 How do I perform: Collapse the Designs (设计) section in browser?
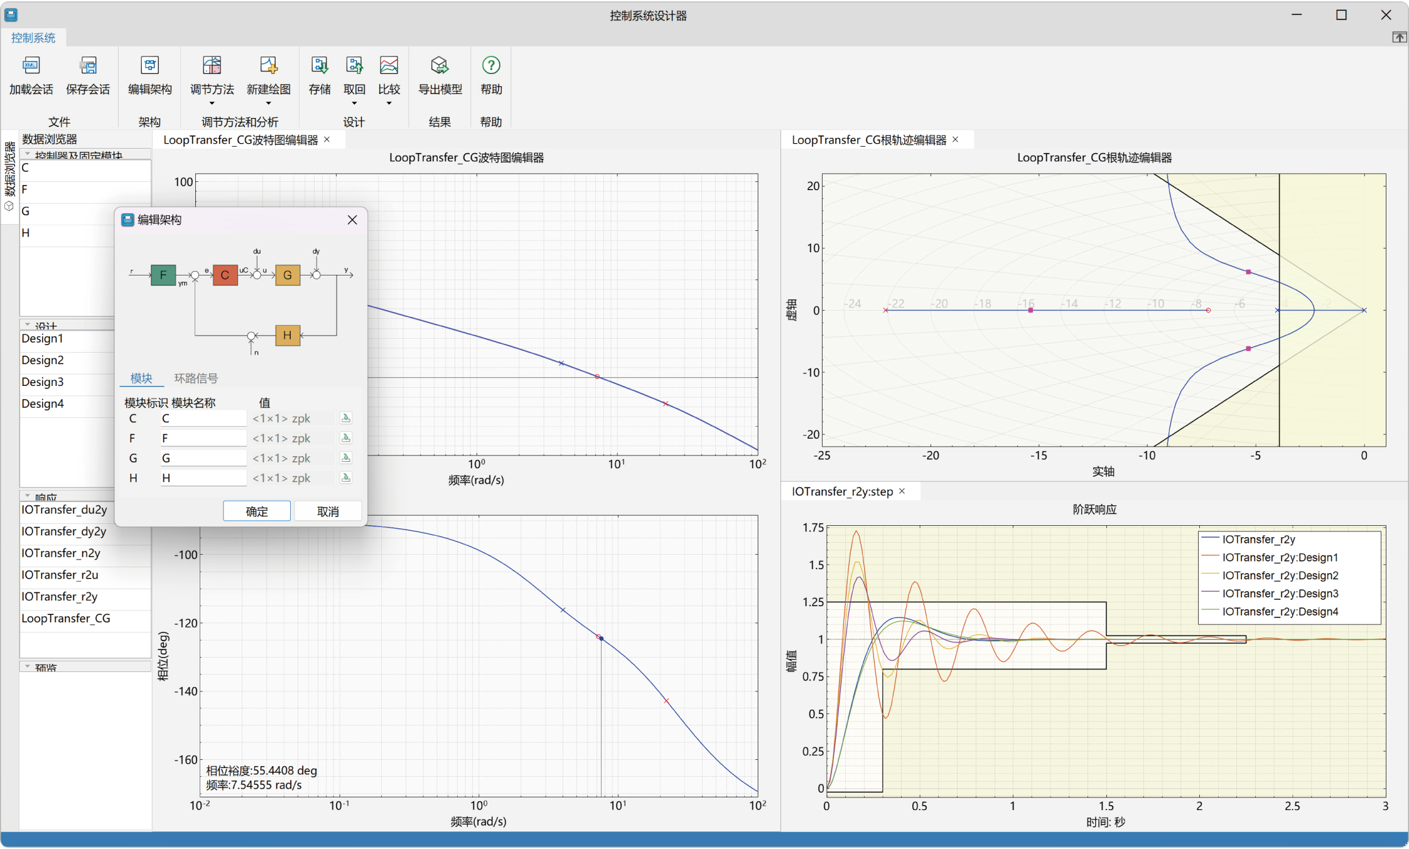[x=28, y=324]
